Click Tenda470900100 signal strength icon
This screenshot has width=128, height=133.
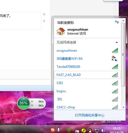tap(115, 67)
